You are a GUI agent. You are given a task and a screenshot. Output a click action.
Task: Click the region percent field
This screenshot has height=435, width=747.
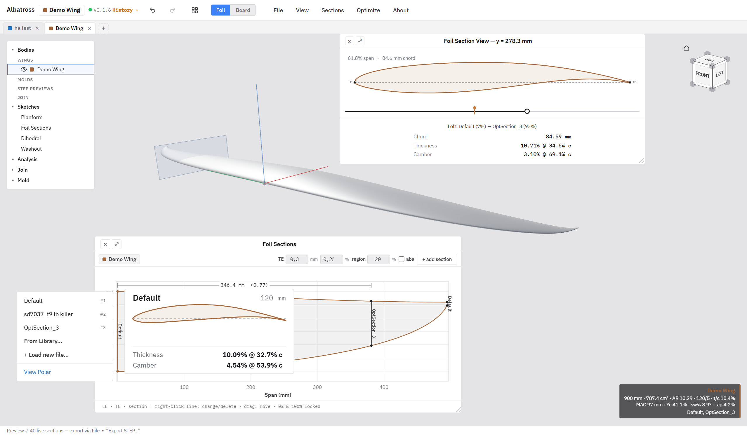tap(378, 259)
